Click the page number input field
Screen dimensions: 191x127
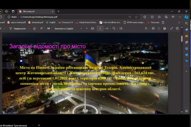pos(100,28)
